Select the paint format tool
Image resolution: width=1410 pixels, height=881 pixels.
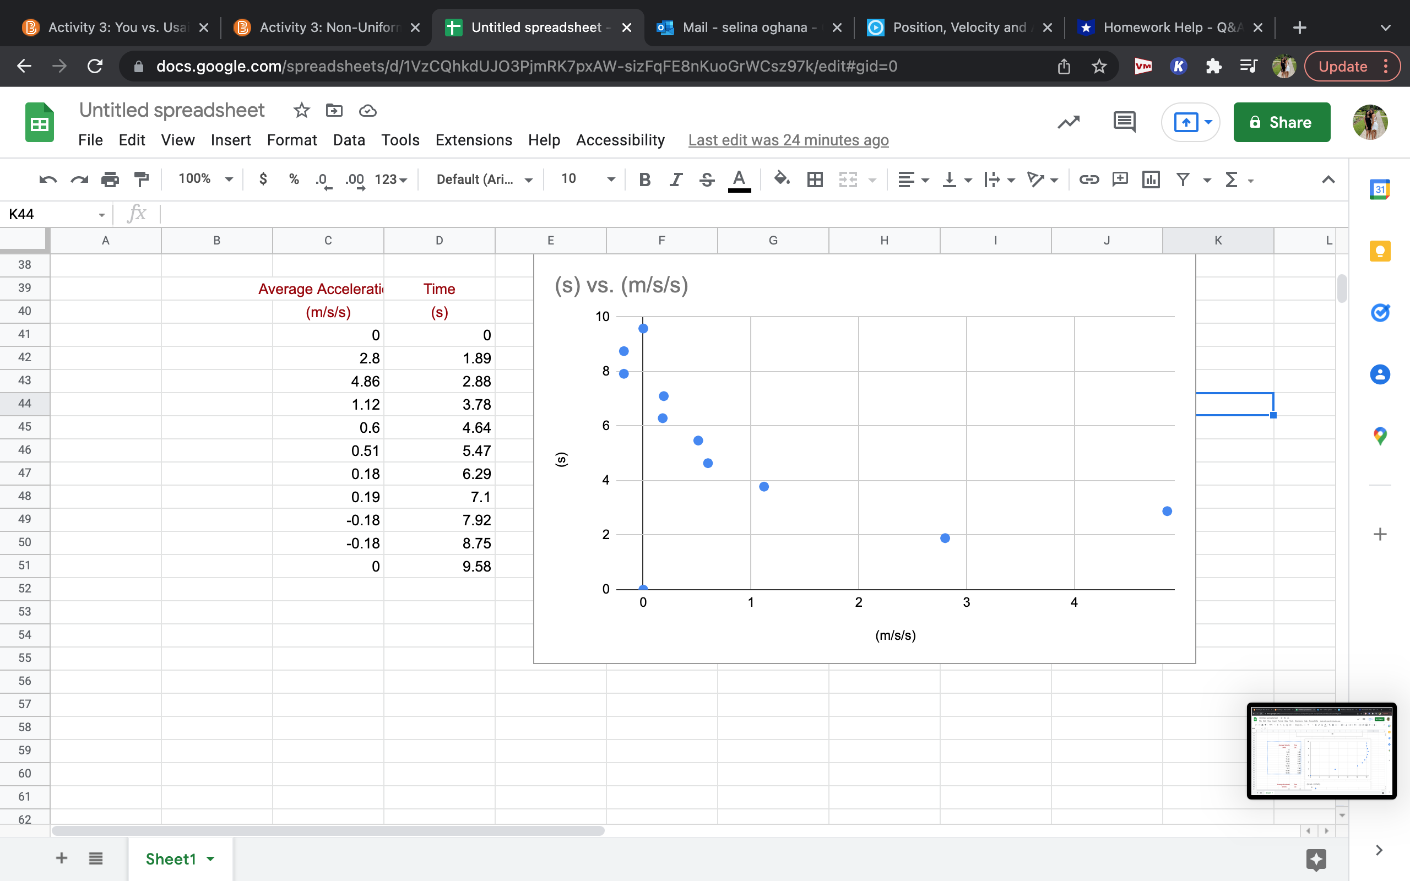141,180
